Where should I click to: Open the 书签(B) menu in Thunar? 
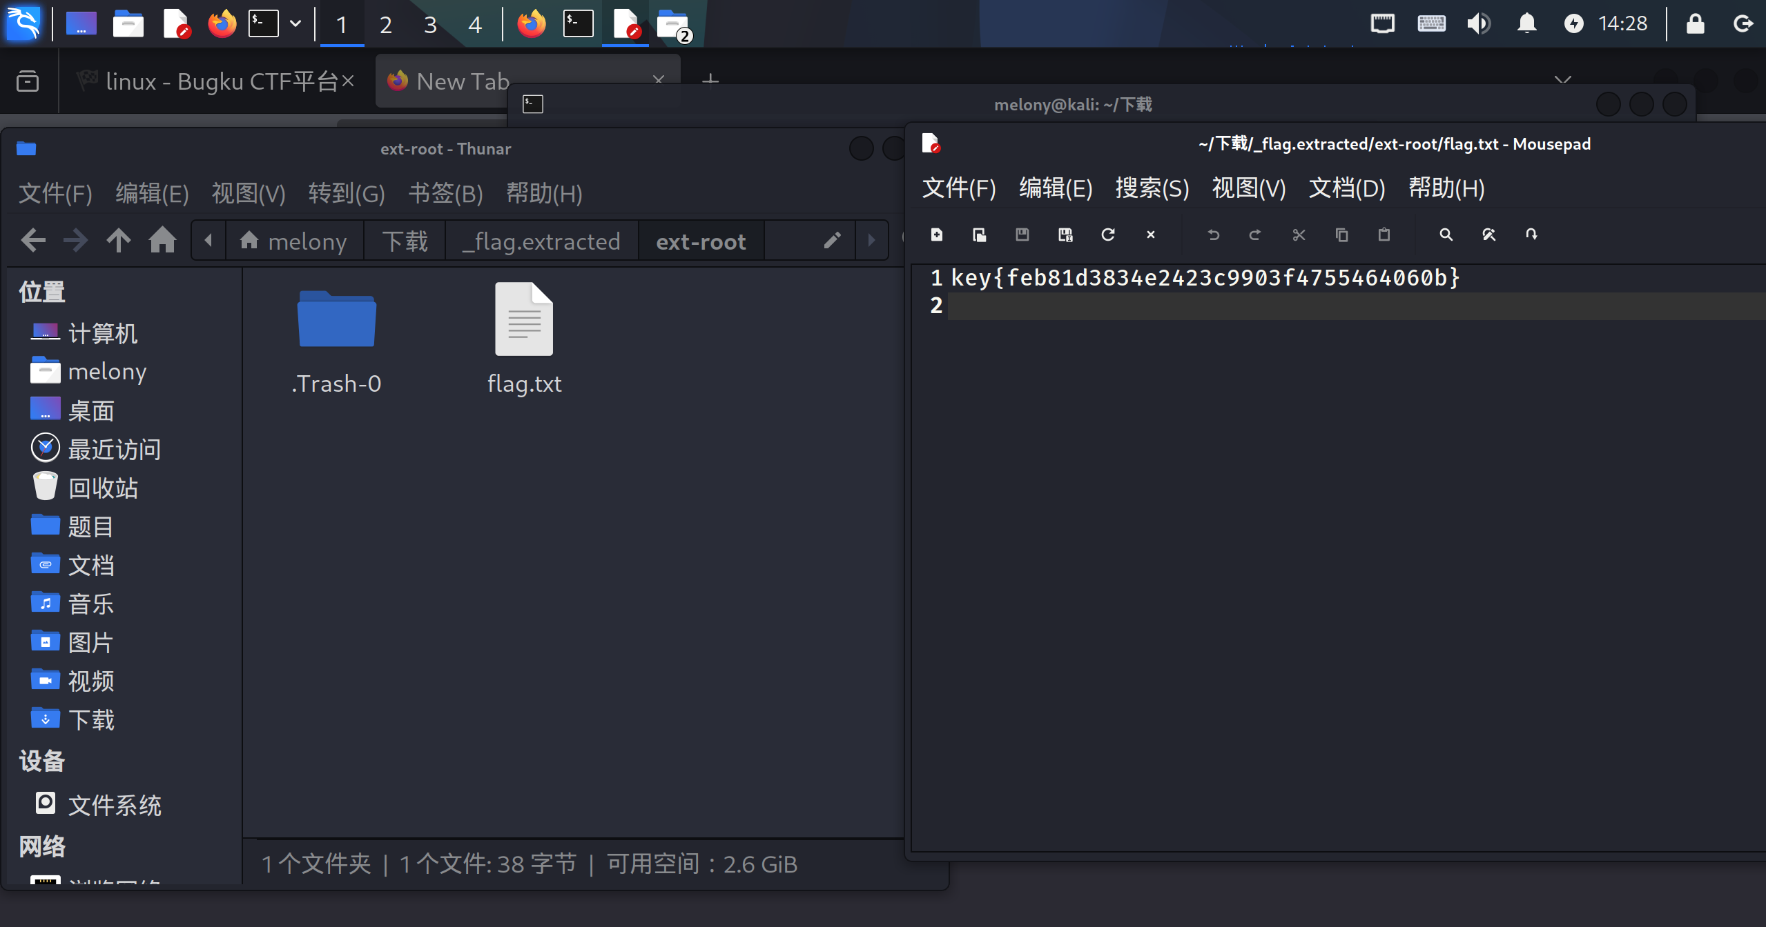coord(445,193)
